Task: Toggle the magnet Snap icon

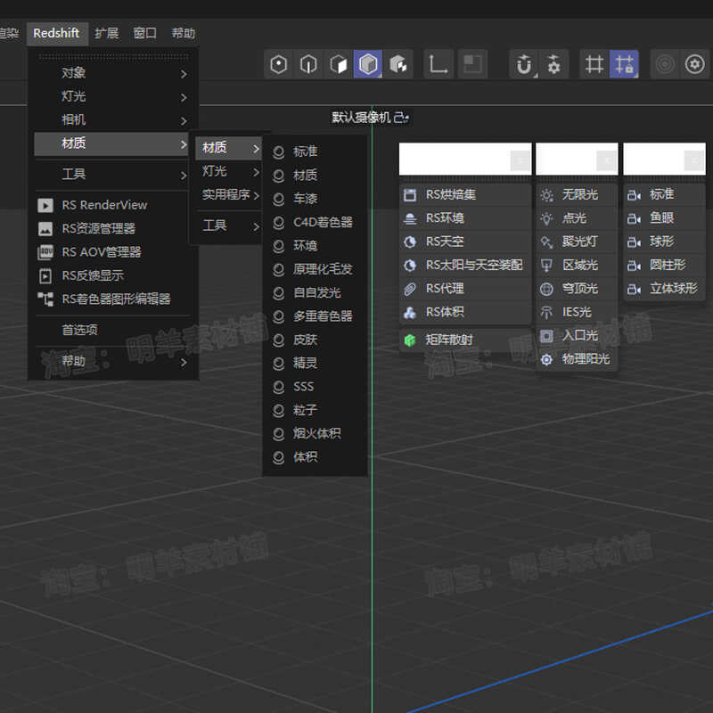Action: (x=524, y=64)
